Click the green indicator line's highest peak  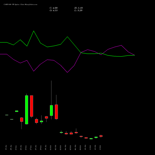[34, 31]
